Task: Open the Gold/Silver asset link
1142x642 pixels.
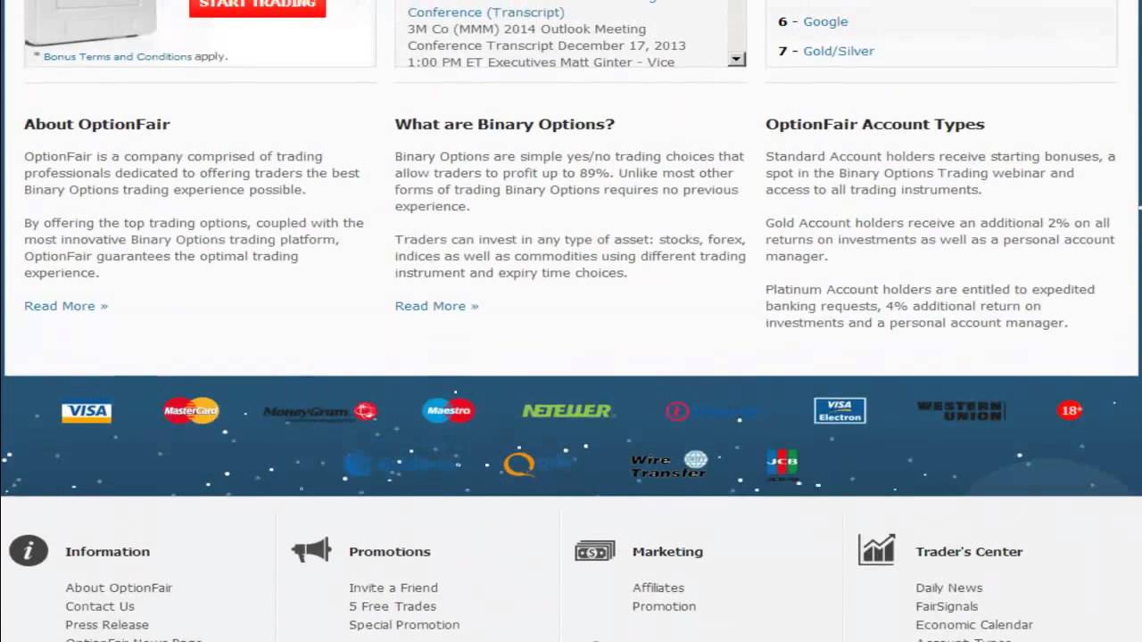Action: coord(839,51)
